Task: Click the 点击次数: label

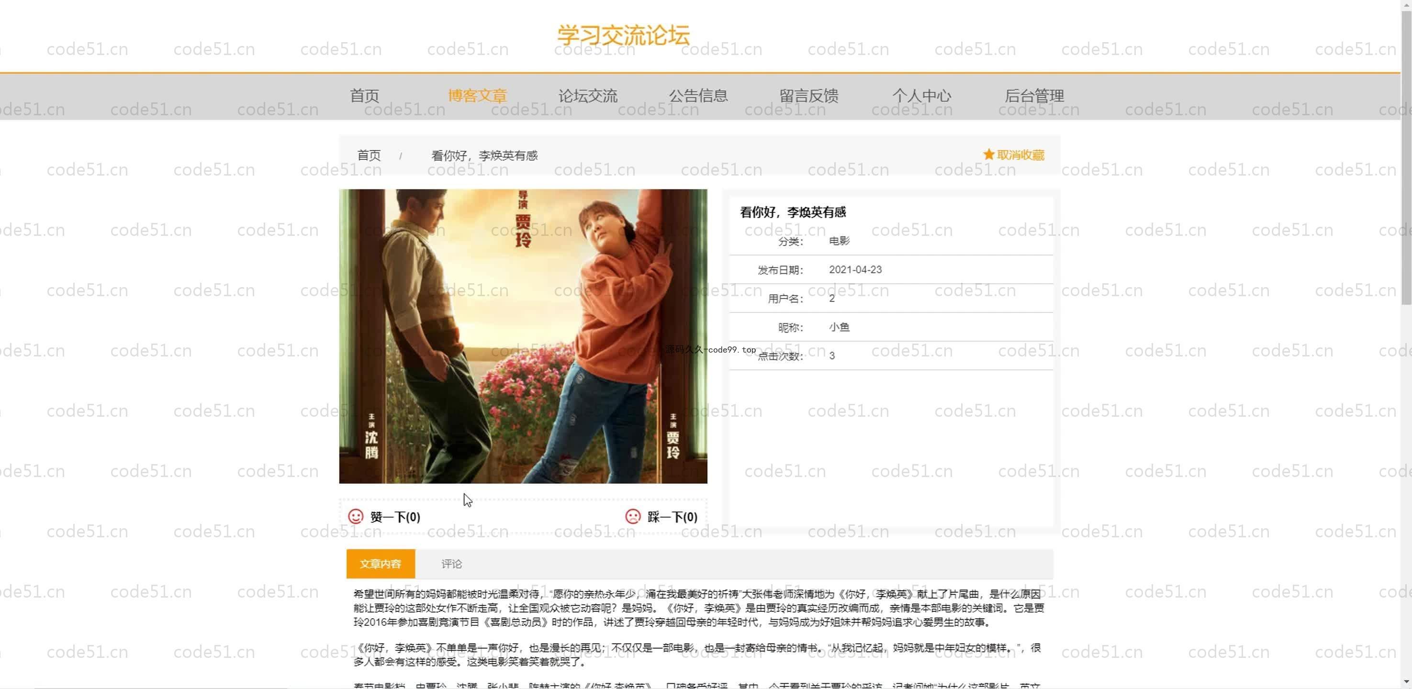Action: point(780,356)
